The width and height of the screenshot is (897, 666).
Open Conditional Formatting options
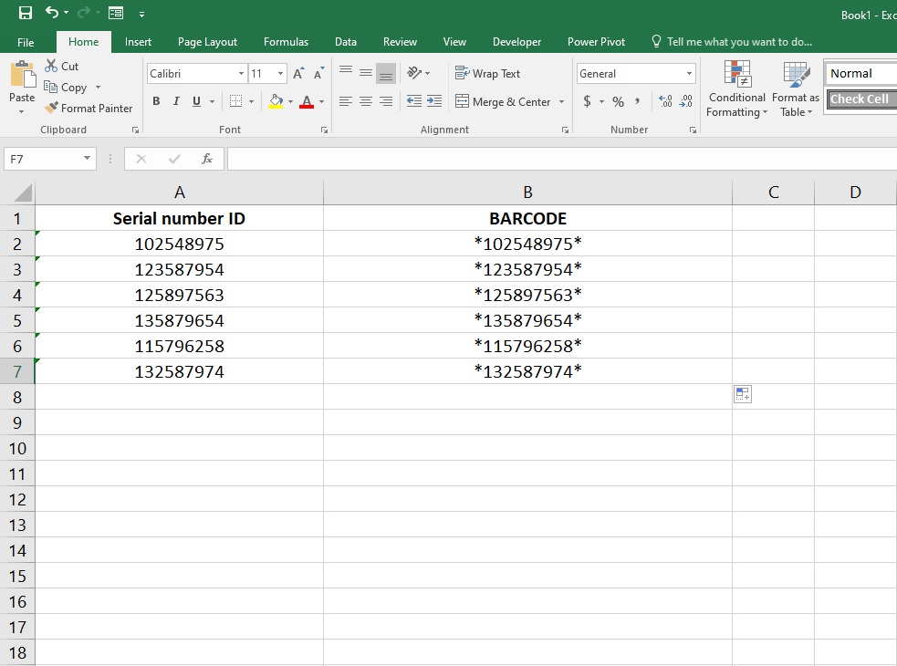tap(736, 88)
